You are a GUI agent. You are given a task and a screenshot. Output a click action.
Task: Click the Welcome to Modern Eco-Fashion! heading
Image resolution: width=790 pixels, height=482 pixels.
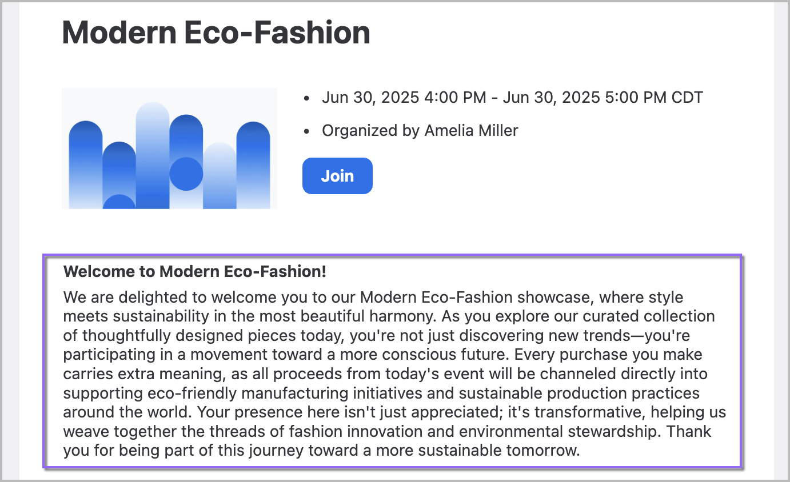coord(195,271)
